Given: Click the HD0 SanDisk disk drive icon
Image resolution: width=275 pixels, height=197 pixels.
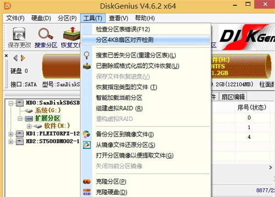Looking at the screenshot, I should (x=20, y=103).
